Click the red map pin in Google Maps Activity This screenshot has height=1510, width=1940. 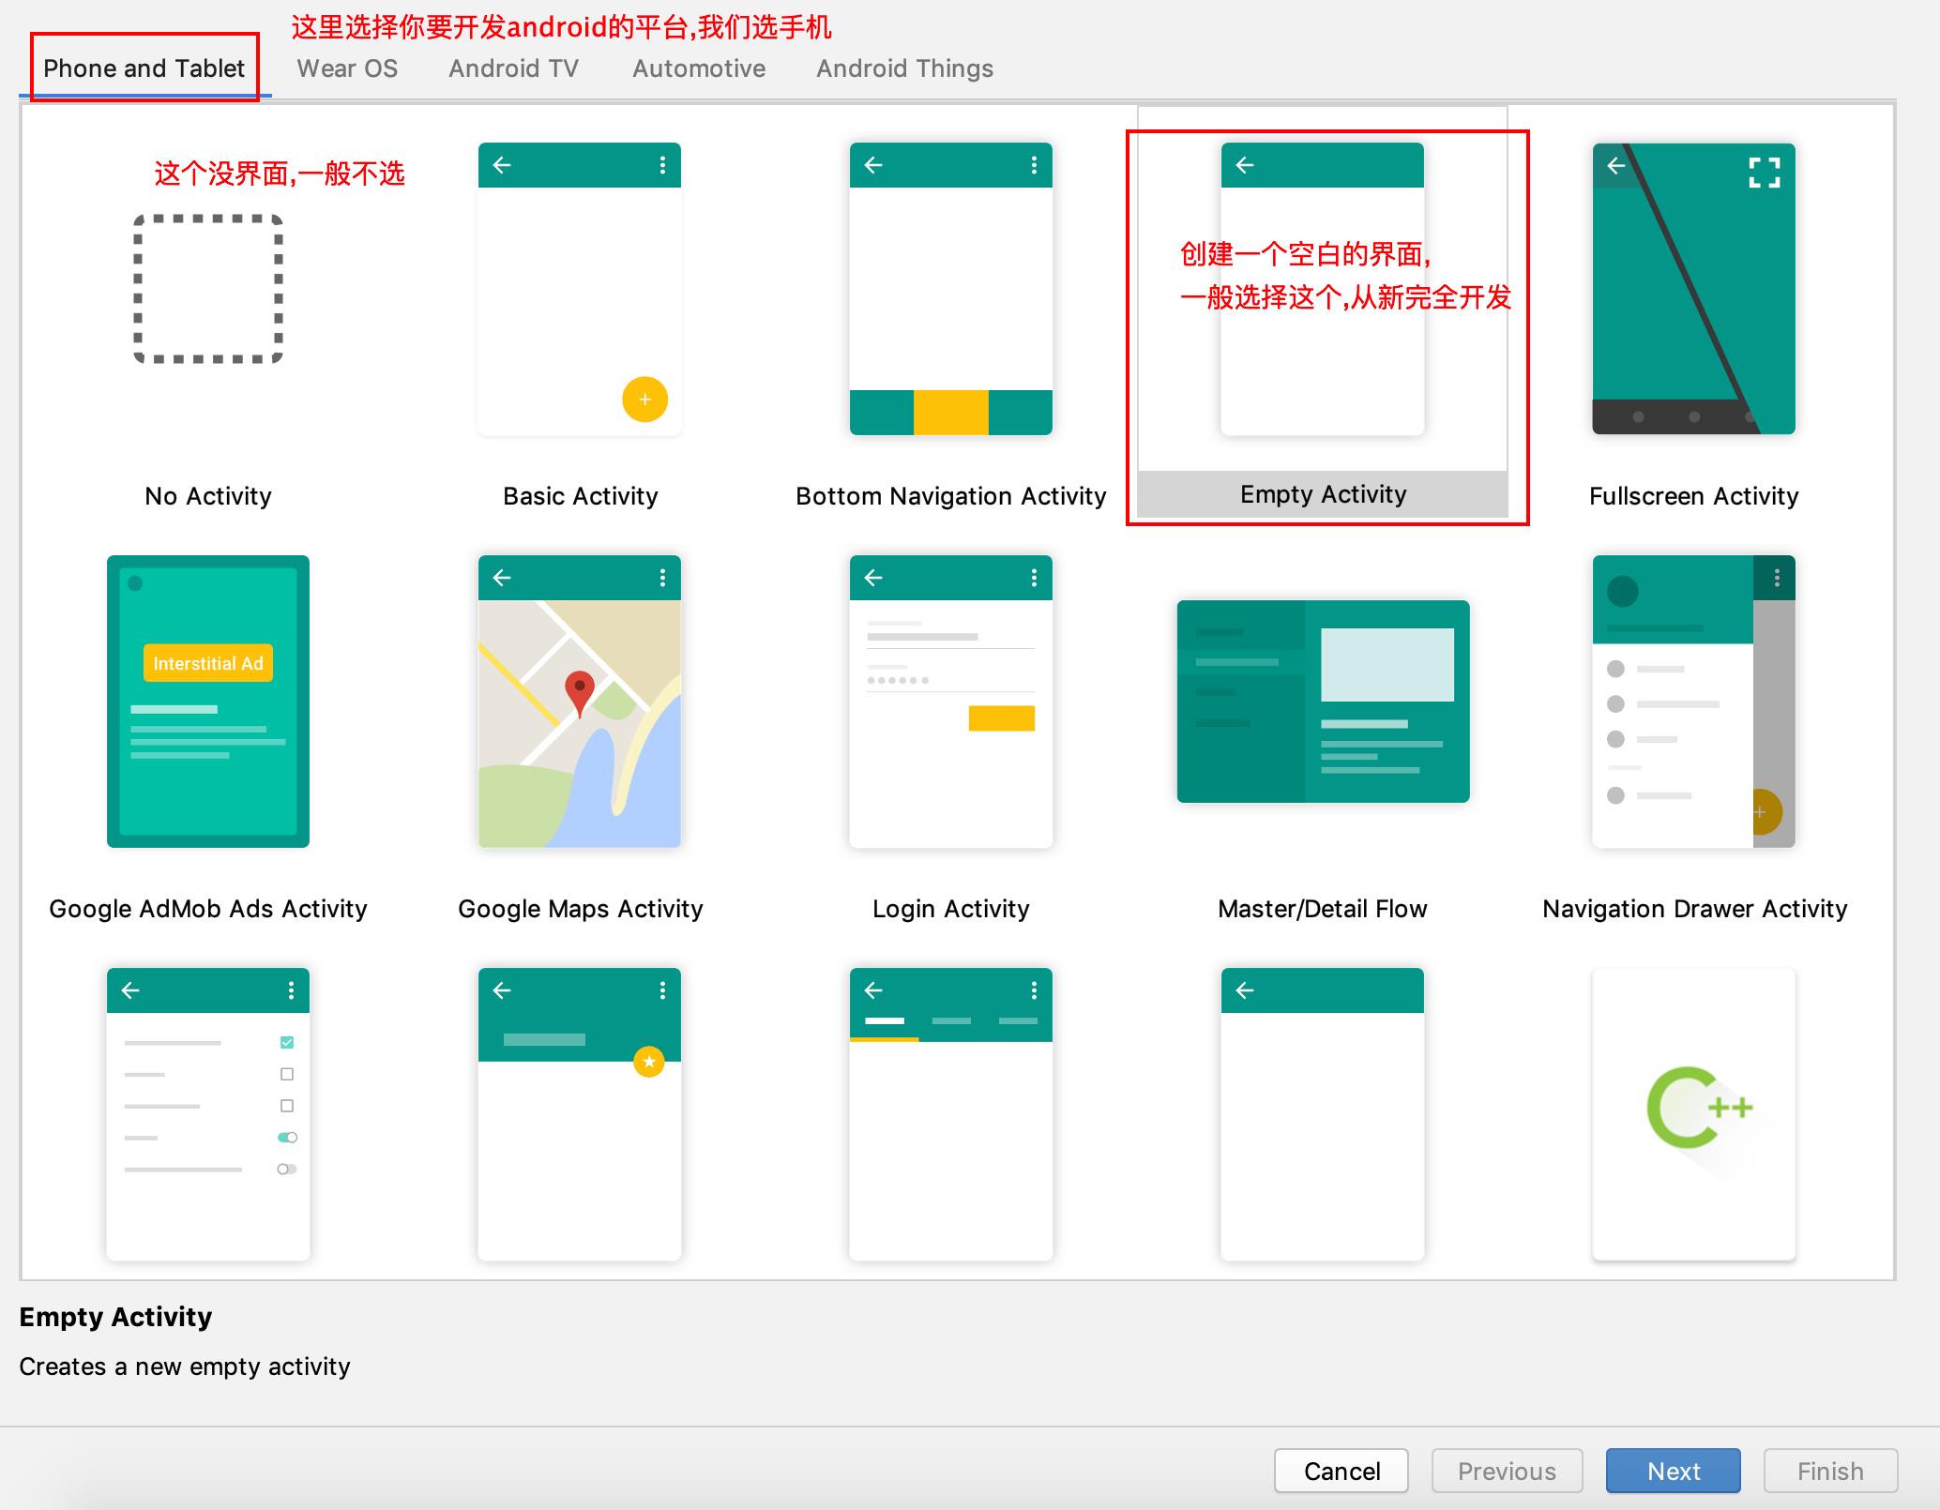pos(580,695)
